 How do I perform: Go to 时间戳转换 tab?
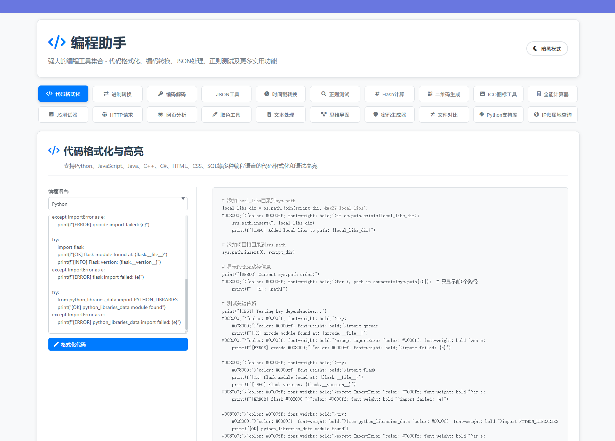(x=281, y=94)
